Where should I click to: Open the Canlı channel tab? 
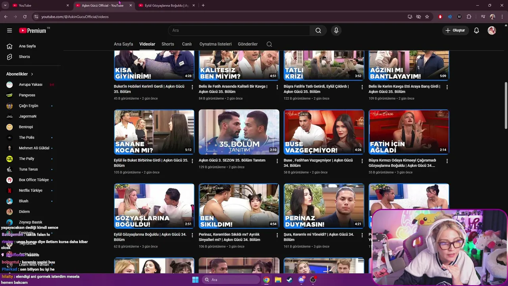[187, 44]
